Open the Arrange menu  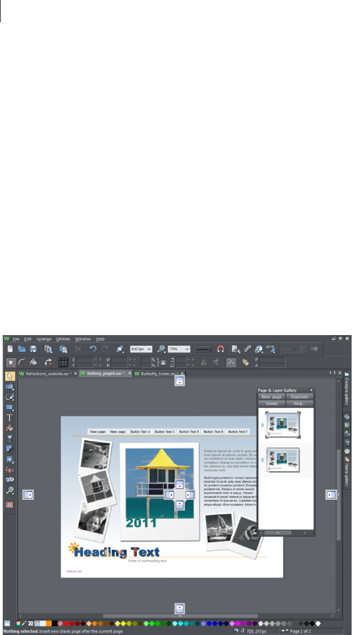[44, 339]
